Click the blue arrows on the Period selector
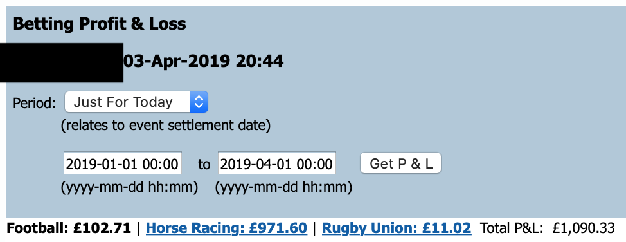The height and width of the screenshot is (242, 626). (x=199, y=102)
